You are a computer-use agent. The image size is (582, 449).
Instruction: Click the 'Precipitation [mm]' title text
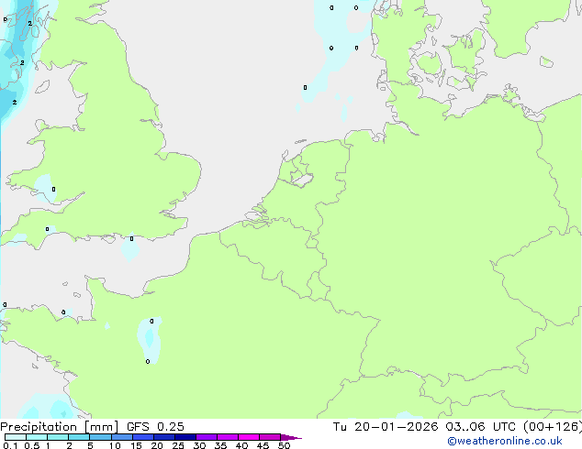pyautogui.click(x=60, y=427)
